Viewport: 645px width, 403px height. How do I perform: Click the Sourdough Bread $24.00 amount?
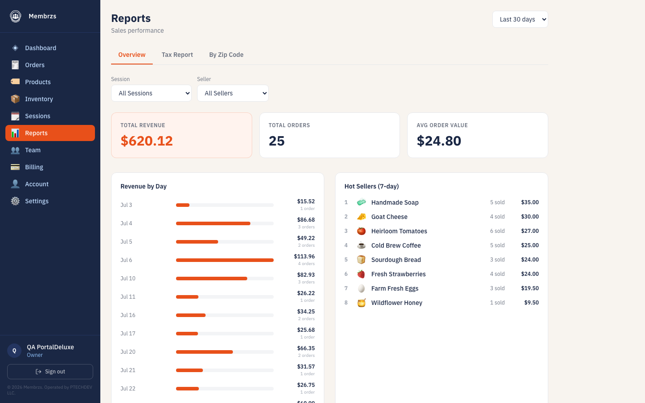[x=530, y=260]
